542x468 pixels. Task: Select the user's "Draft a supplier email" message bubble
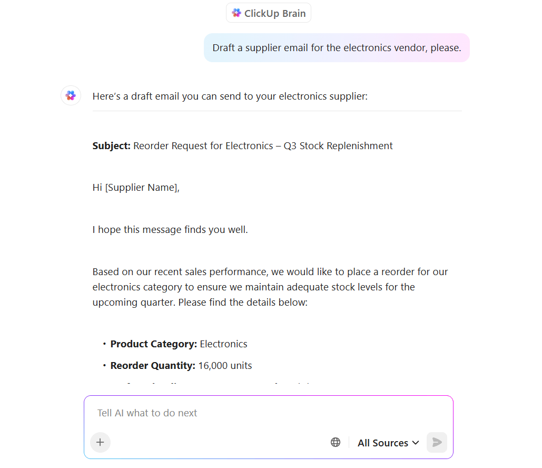(337, 48)
